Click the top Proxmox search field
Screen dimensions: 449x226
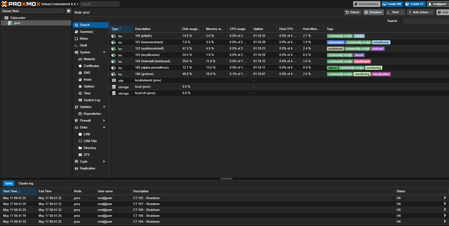tap(100, 4)
